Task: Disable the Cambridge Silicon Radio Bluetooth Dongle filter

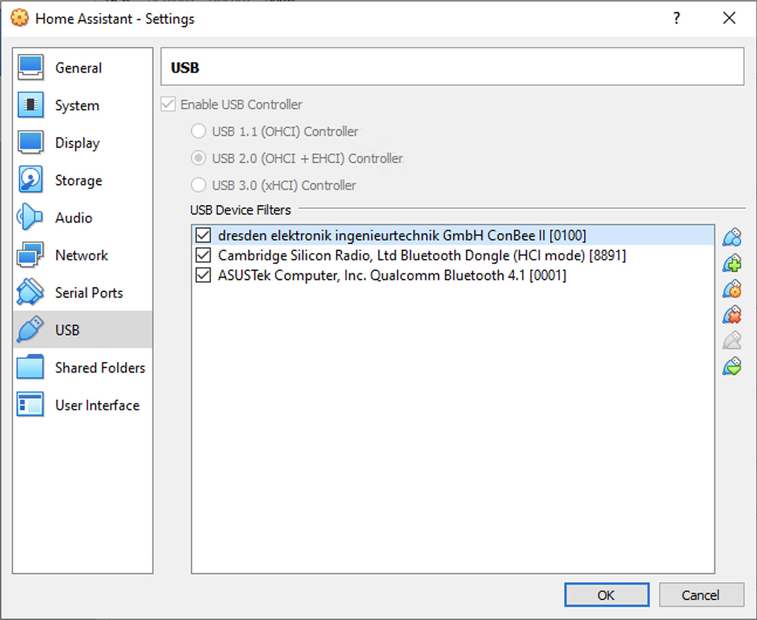Action: click(x=203, y=255)
